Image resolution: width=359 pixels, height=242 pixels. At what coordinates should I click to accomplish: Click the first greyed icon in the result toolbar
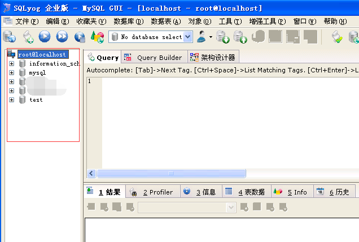(91, 207)
